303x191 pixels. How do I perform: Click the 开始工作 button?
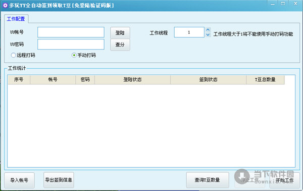(285, 180)
